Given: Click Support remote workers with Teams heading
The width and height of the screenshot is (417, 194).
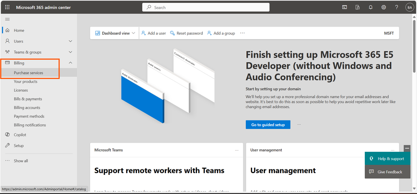Looking at the screenshot, I should coord(159,170).
